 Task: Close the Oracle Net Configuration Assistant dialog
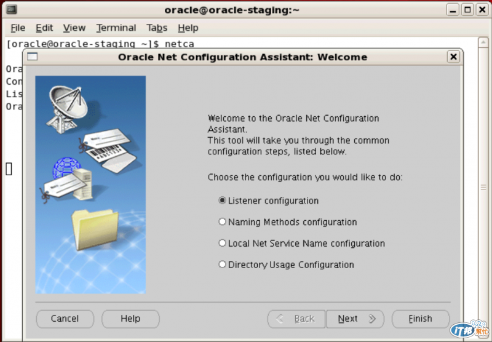(453, 57)
